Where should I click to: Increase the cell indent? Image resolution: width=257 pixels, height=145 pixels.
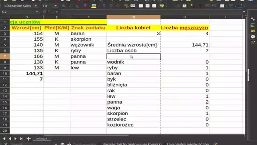tap(208, 6)
